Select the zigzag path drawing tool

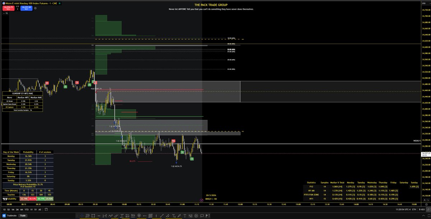[110, 216]
